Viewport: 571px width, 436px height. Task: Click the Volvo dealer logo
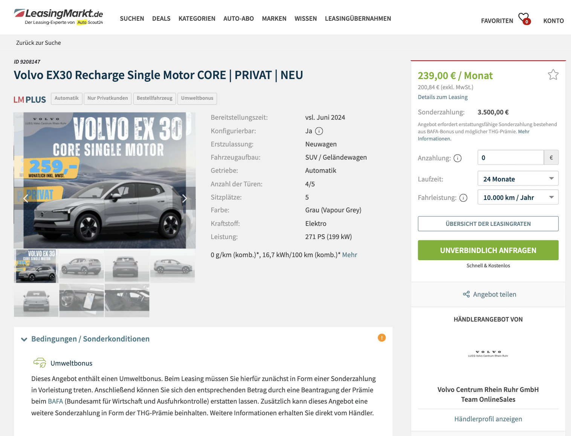click(x=488, y=354)
